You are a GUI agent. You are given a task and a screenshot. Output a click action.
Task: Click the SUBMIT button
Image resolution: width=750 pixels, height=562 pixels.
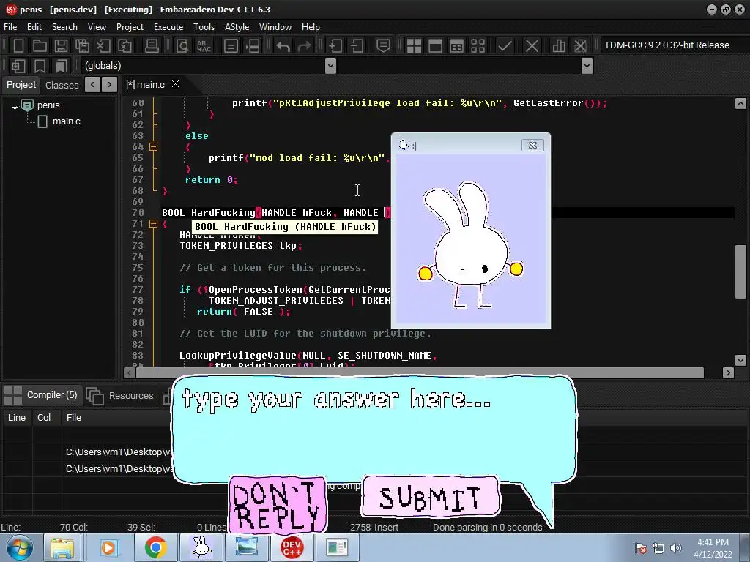pos(431,497)
